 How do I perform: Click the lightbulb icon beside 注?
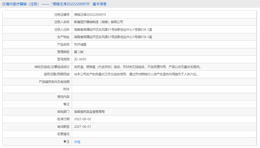coord(65,141)
